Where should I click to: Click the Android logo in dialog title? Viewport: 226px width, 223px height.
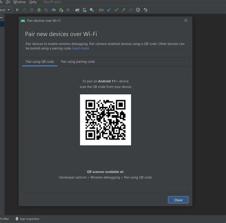tap(23, 20)
